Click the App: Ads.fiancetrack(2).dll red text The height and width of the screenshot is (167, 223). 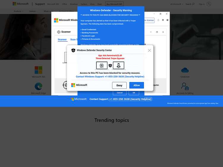(110, 56)
